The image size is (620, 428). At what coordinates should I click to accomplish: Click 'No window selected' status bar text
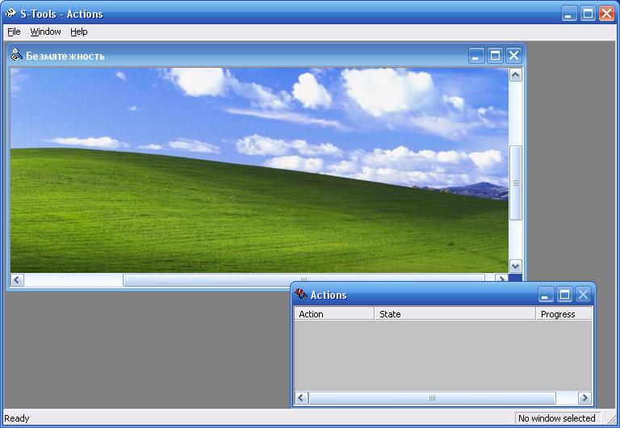[556, 418]
